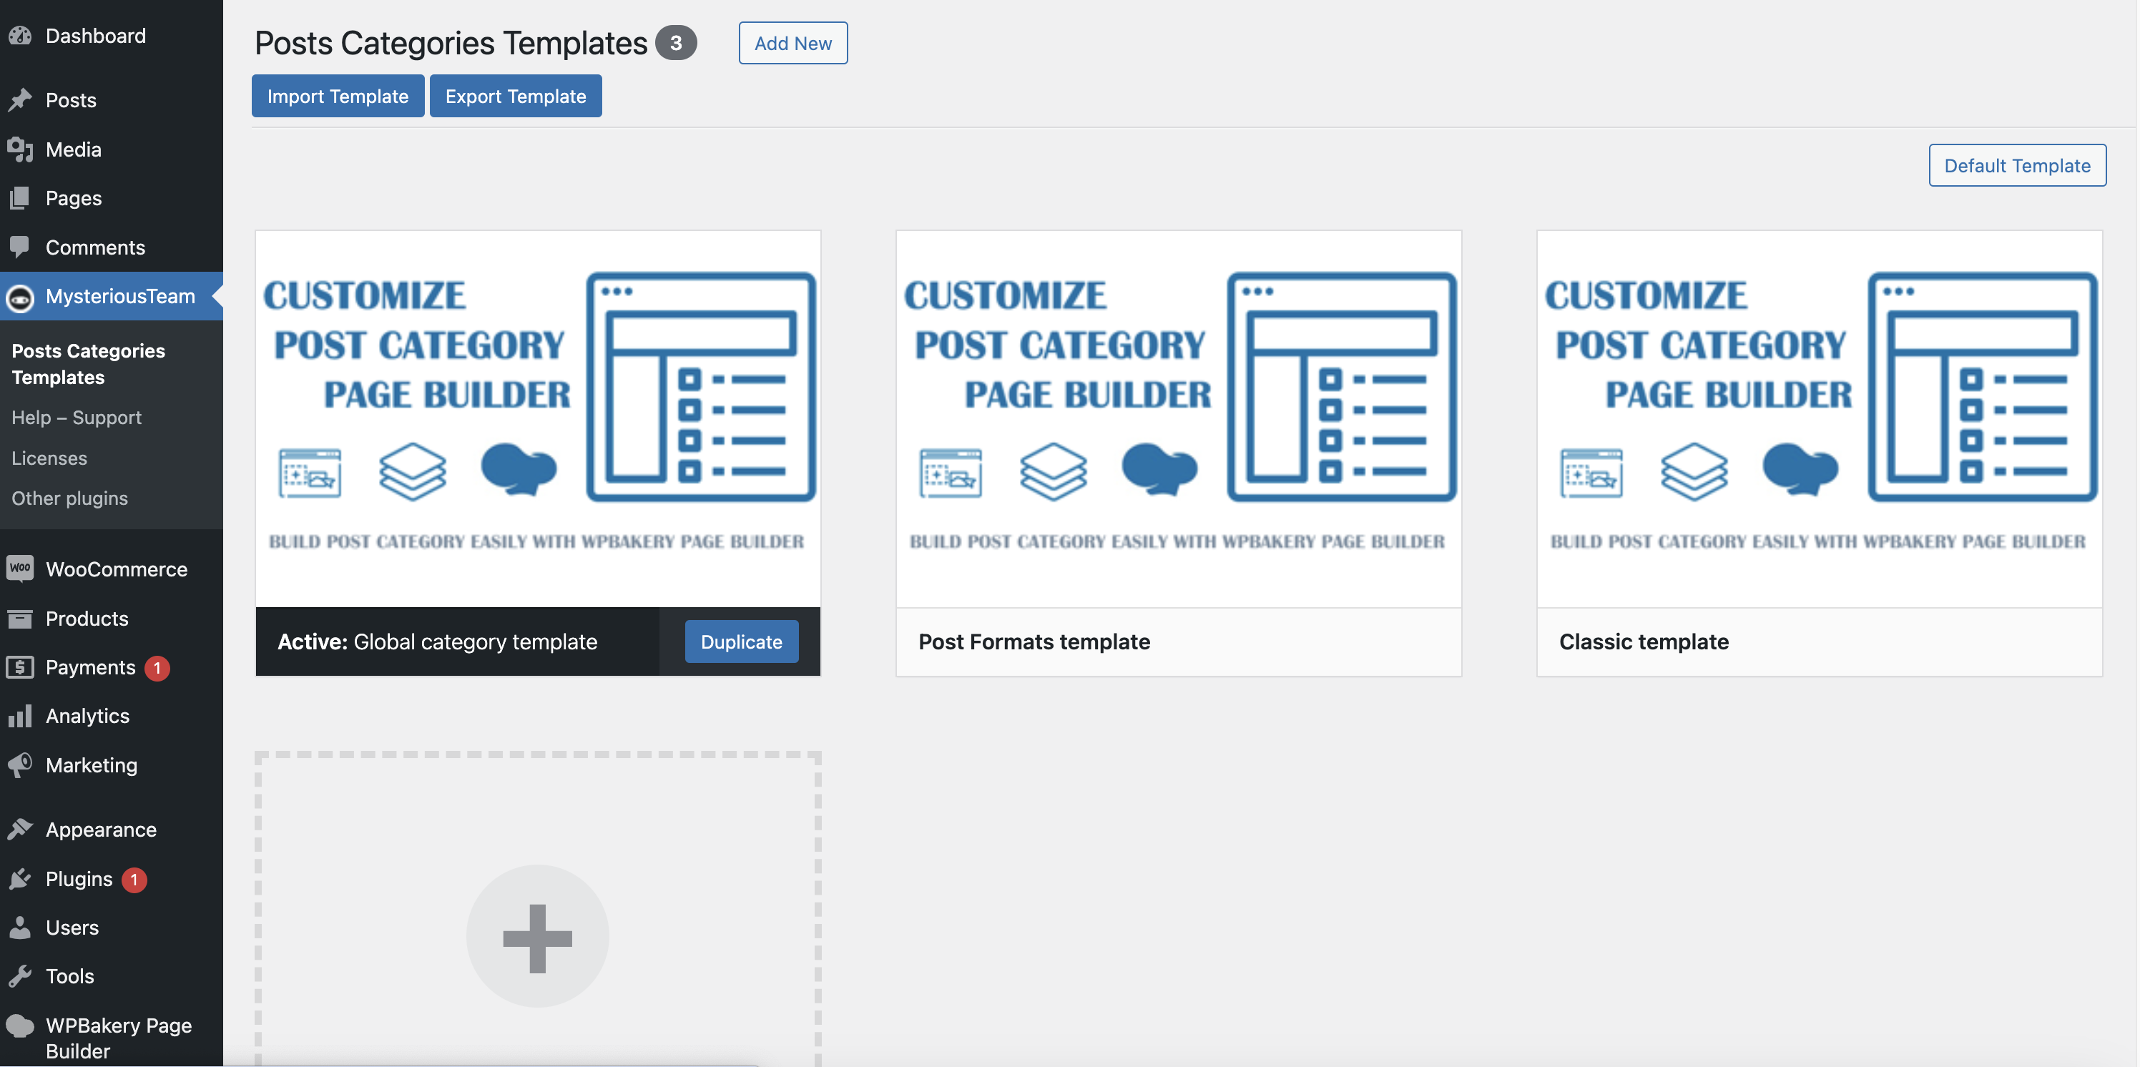Click the Dashboard gauge icon

20,36
